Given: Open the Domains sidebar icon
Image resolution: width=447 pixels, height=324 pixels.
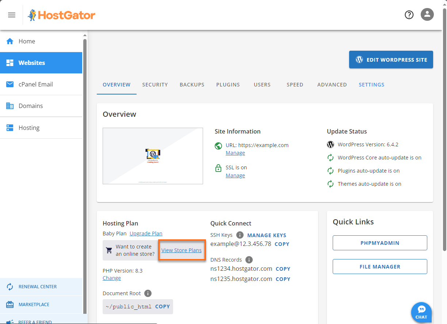Looking at the screenshot, I should point(10,106).
